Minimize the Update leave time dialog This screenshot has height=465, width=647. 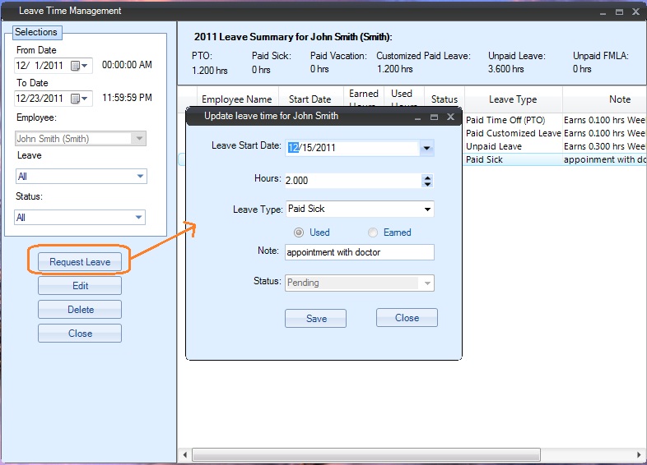(418, 117)
